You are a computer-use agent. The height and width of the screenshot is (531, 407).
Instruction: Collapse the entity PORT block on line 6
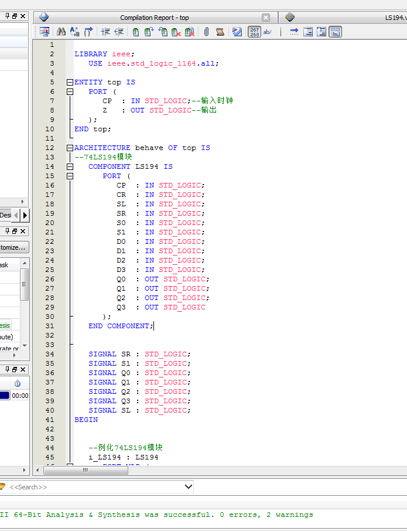tap(70, 91)
